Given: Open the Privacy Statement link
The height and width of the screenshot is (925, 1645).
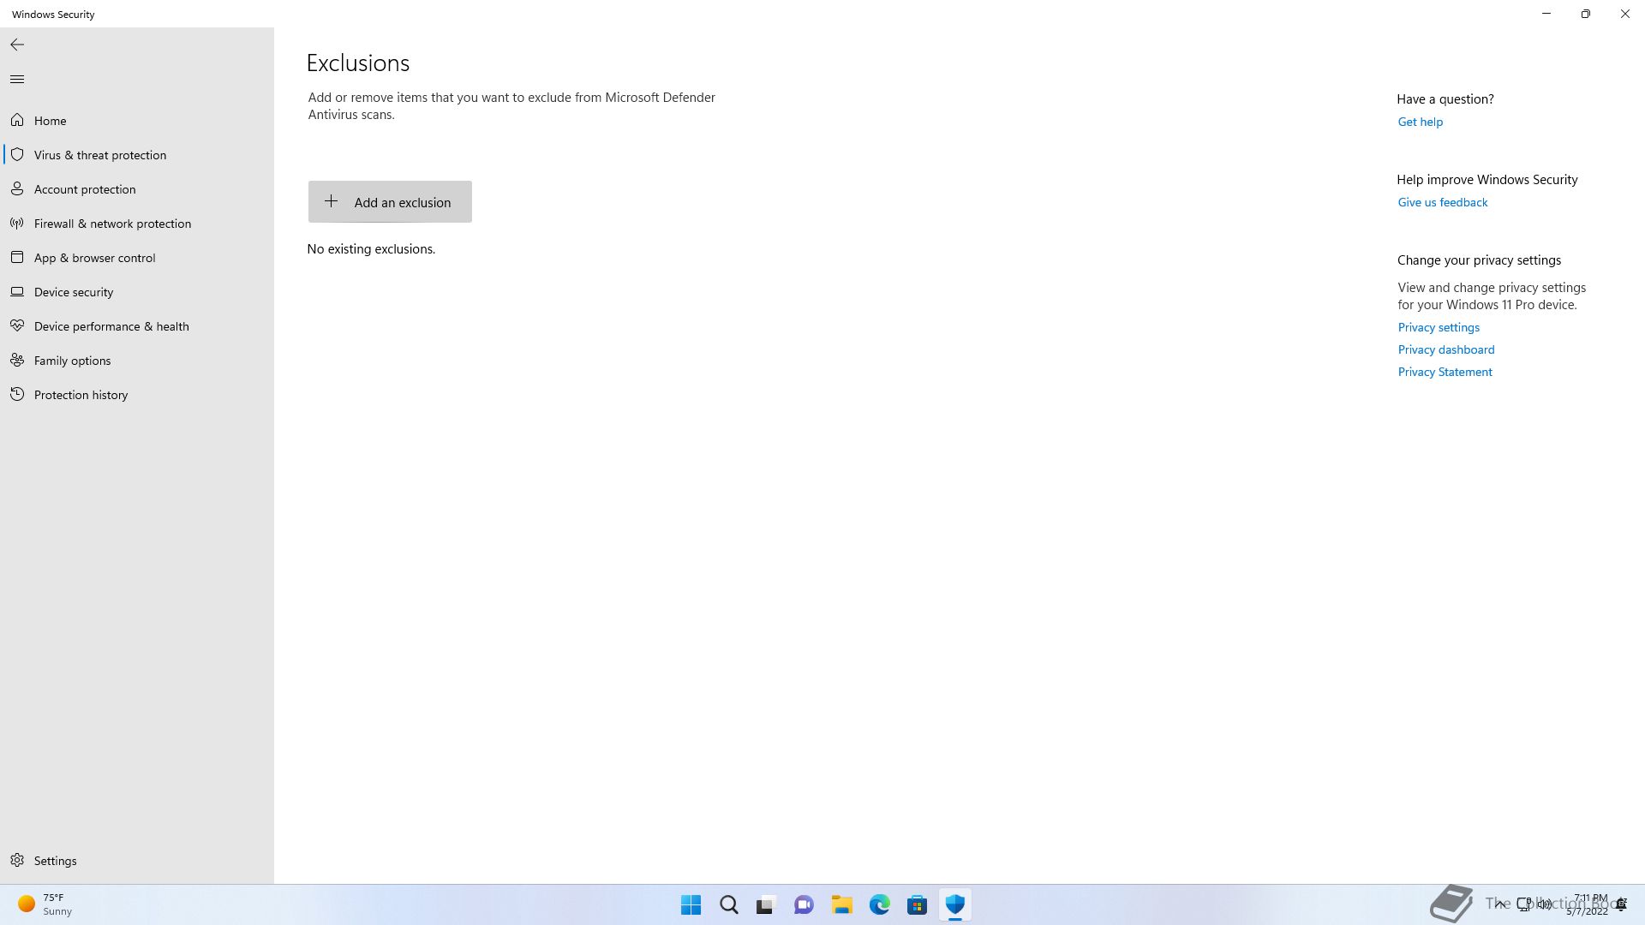Looking at the screenshot, I should [x=1445, y=372].
